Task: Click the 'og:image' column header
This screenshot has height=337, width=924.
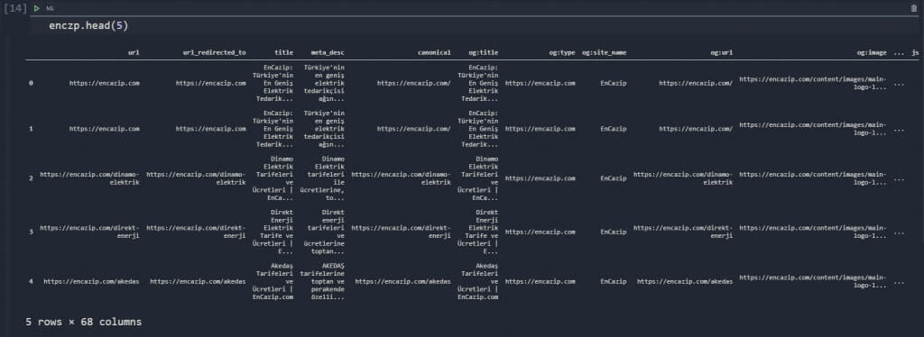Action: click(x=872, y=52)
